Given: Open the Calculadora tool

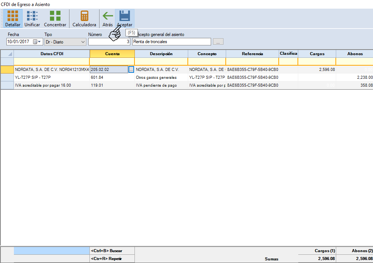Looking at the screenshot, I should [84, 18].
